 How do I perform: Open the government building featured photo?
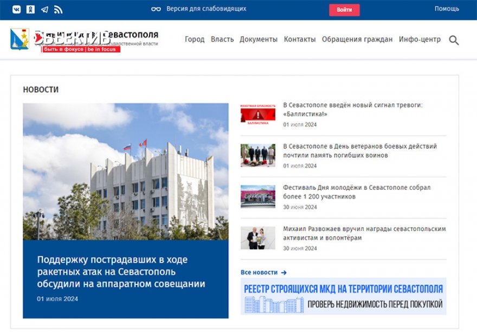(x=126, y=171)
